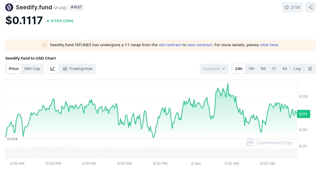The width and height of the screenshot is (321, 170).
Task: Click the 6:00 PM x-axis label
Action: 125,163
